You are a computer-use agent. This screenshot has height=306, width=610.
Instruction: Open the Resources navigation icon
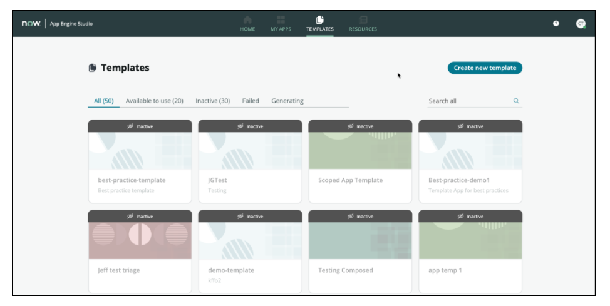click(363, 20)
